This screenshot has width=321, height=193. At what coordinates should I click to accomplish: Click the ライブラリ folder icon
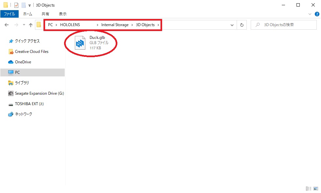coord(11,83)
